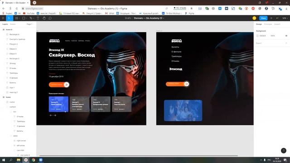Select the Text tool
This screenshot has height=163, width=290.
[x=38, y=18]
